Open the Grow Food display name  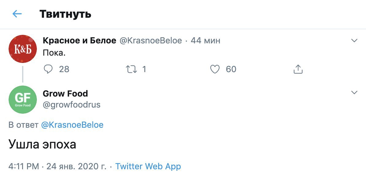click(65, 94)
